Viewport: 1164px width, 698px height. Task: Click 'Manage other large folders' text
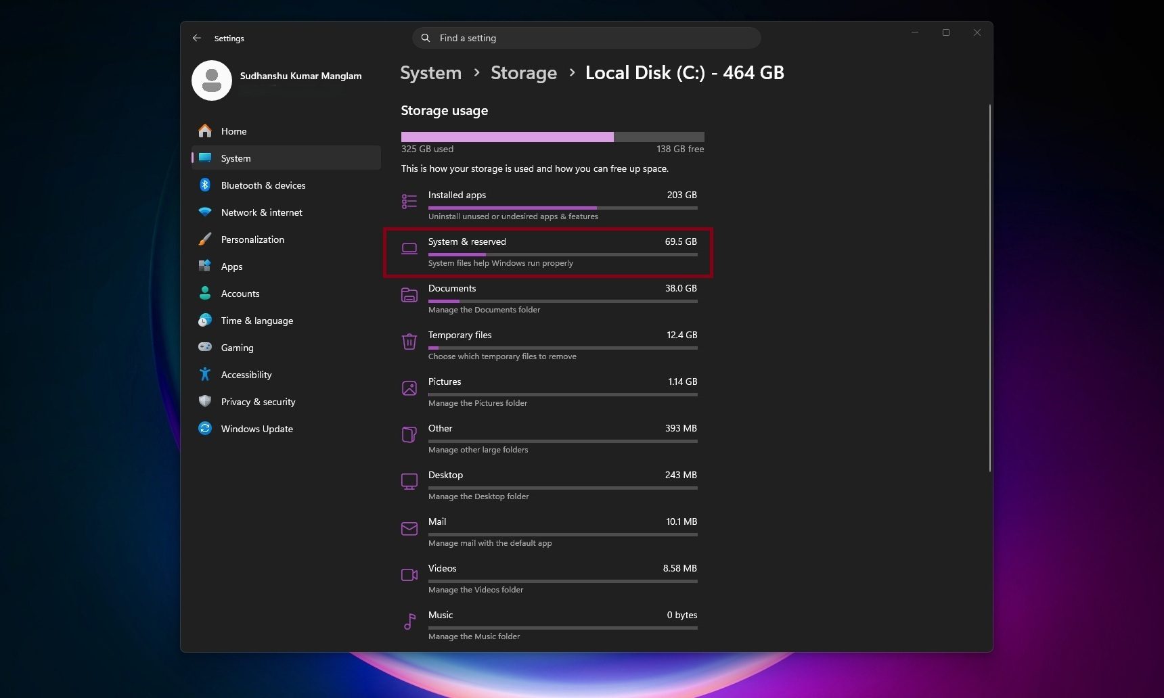(478, 450)
